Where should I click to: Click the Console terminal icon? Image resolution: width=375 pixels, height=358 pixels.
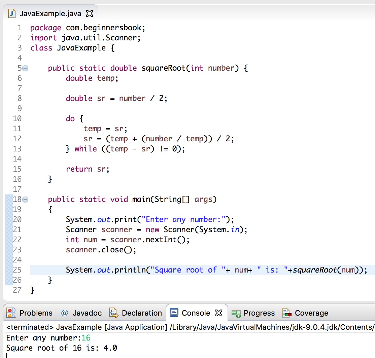174,313
